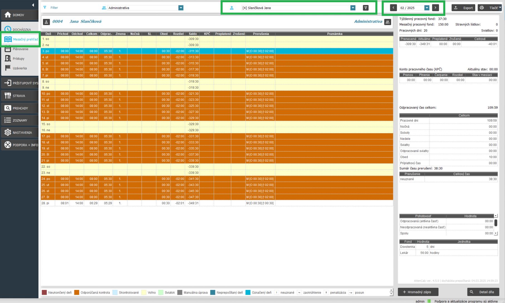Click the orange Odporúčaná kontrola legend swatch
Screen dimensions: 505x303
click(x=77, y=292)
